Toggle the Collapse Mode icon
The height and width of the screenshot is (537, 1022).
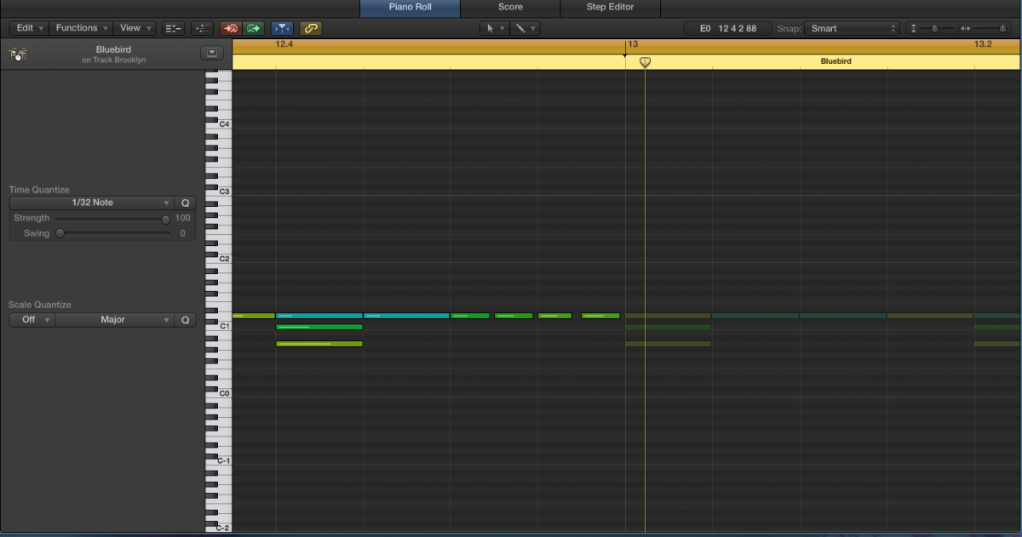[x=174, y=28]
